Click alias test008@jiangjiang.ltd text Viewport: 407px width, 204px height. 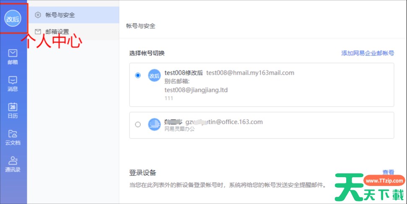click(196, 90)
